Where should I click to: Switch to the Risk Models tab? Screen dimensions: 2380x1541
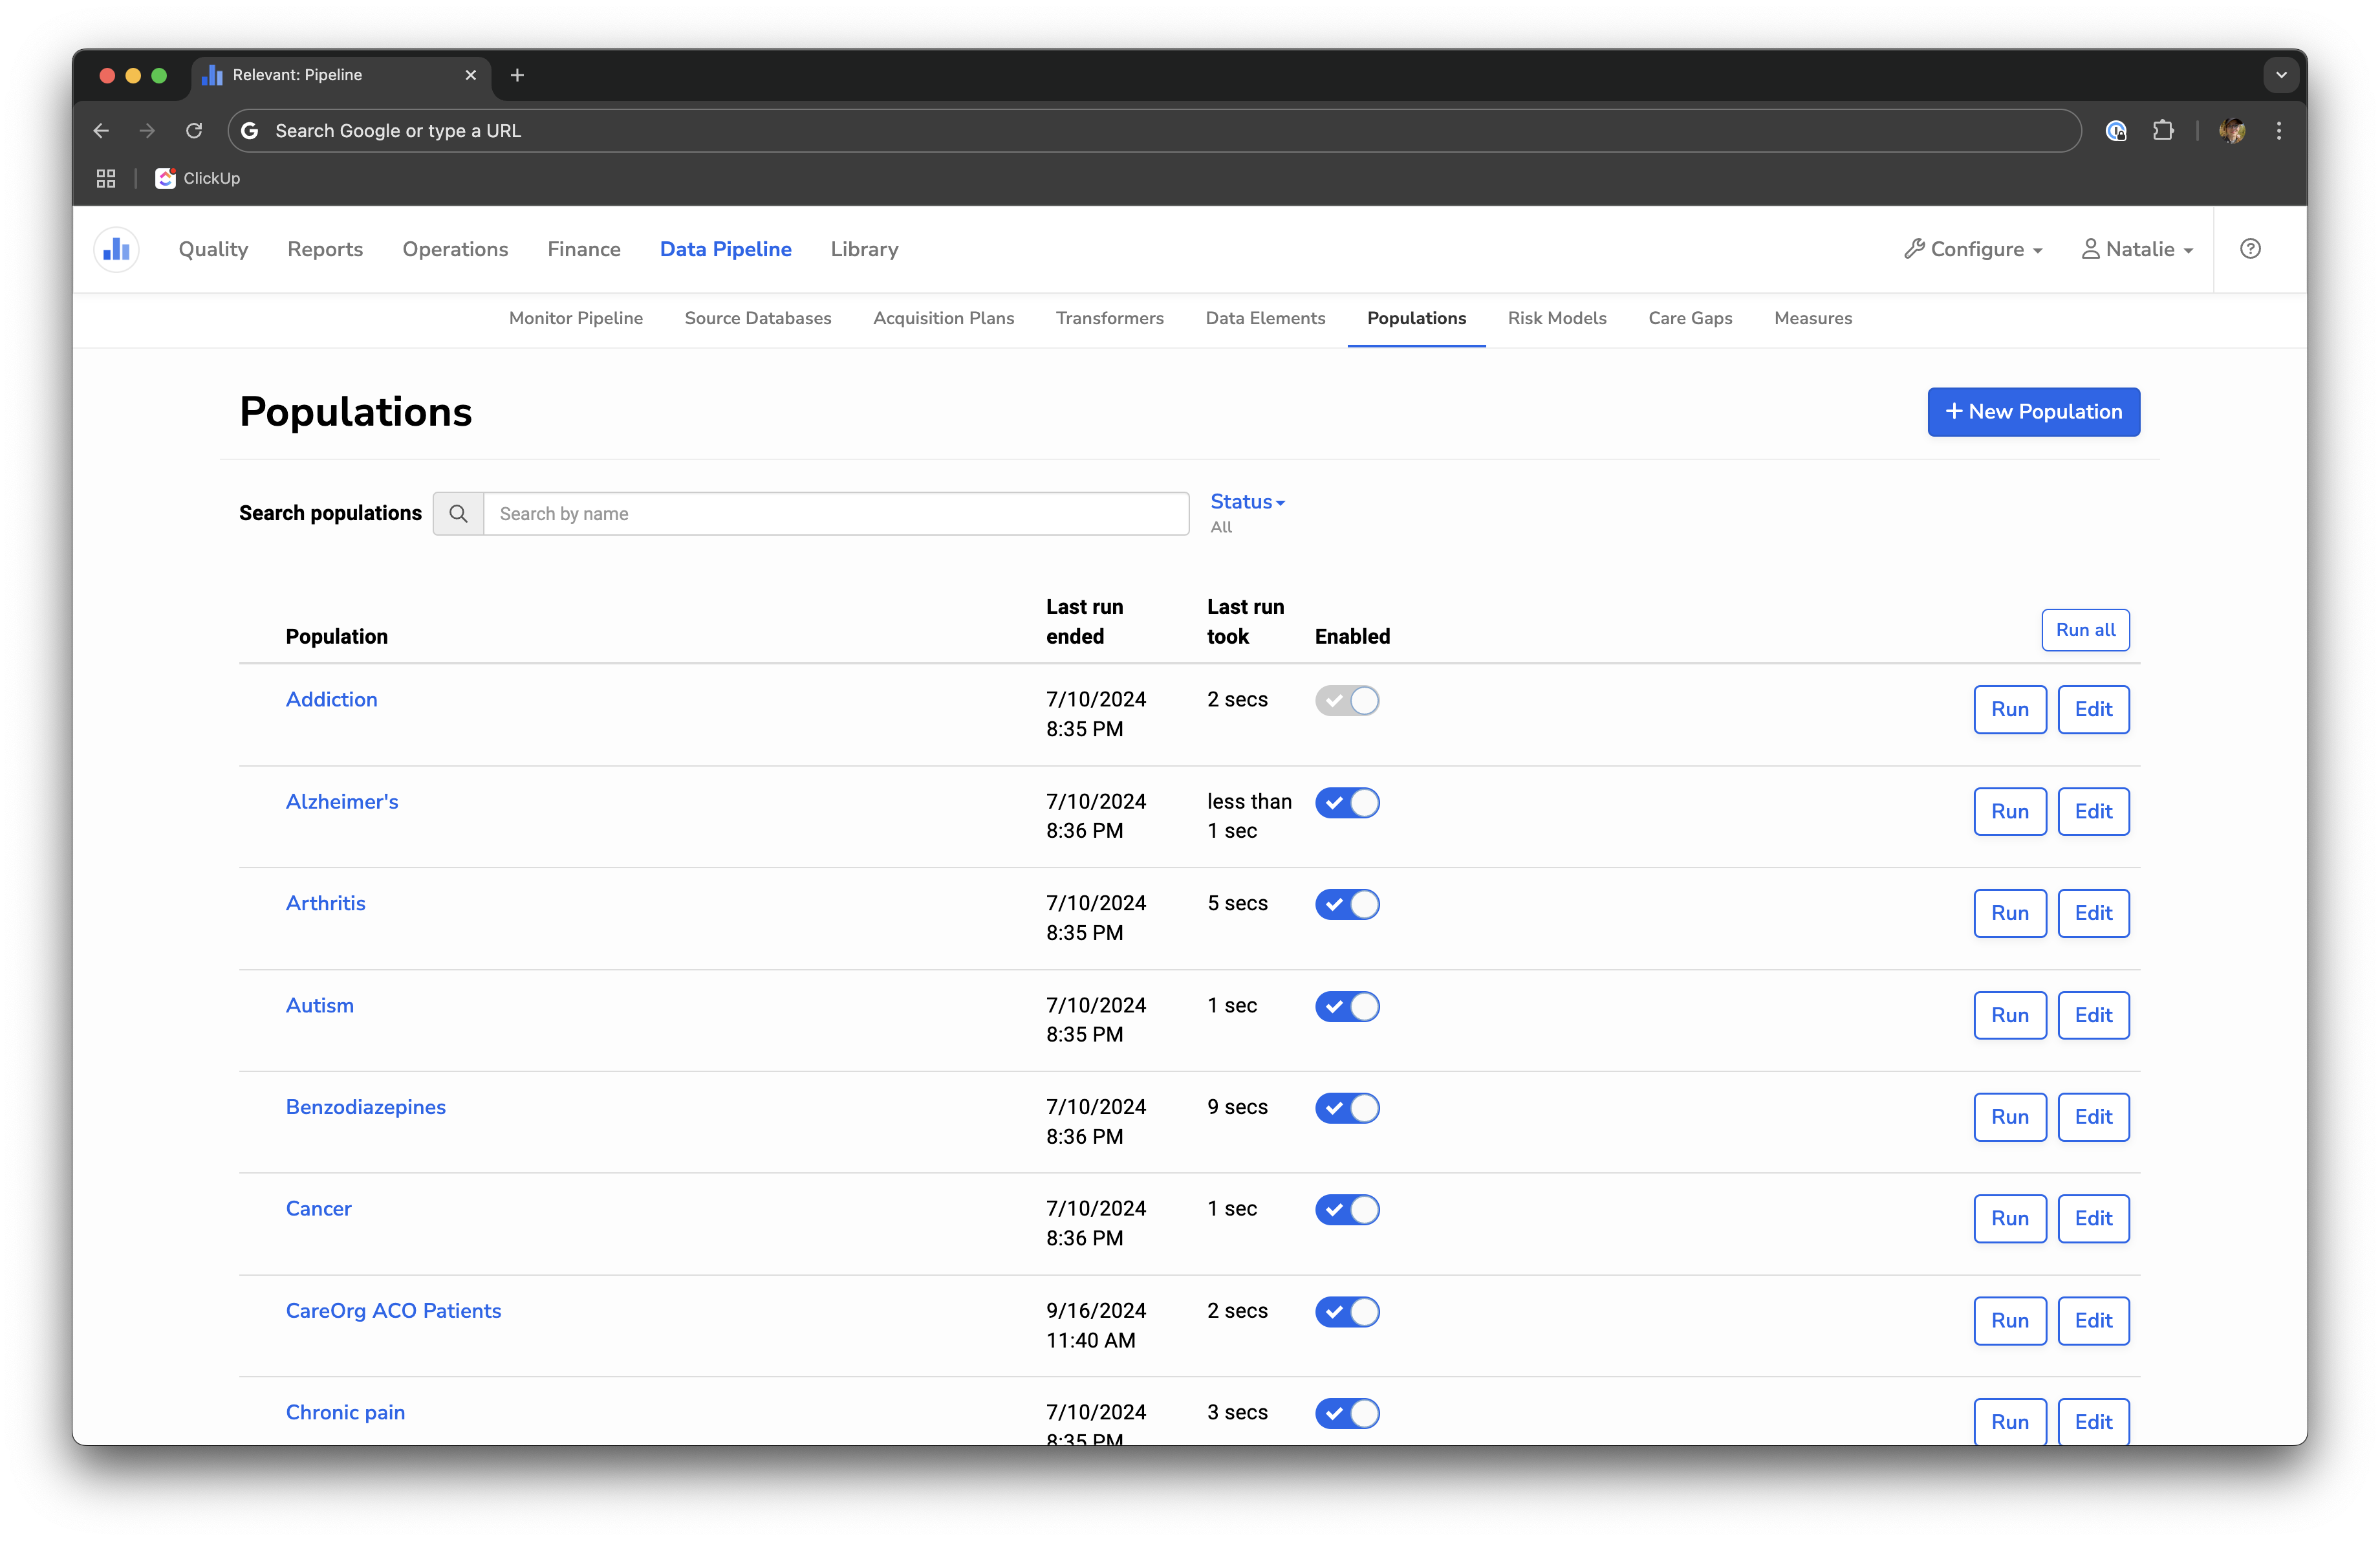pyautogui.click(x=1556, y=318)
